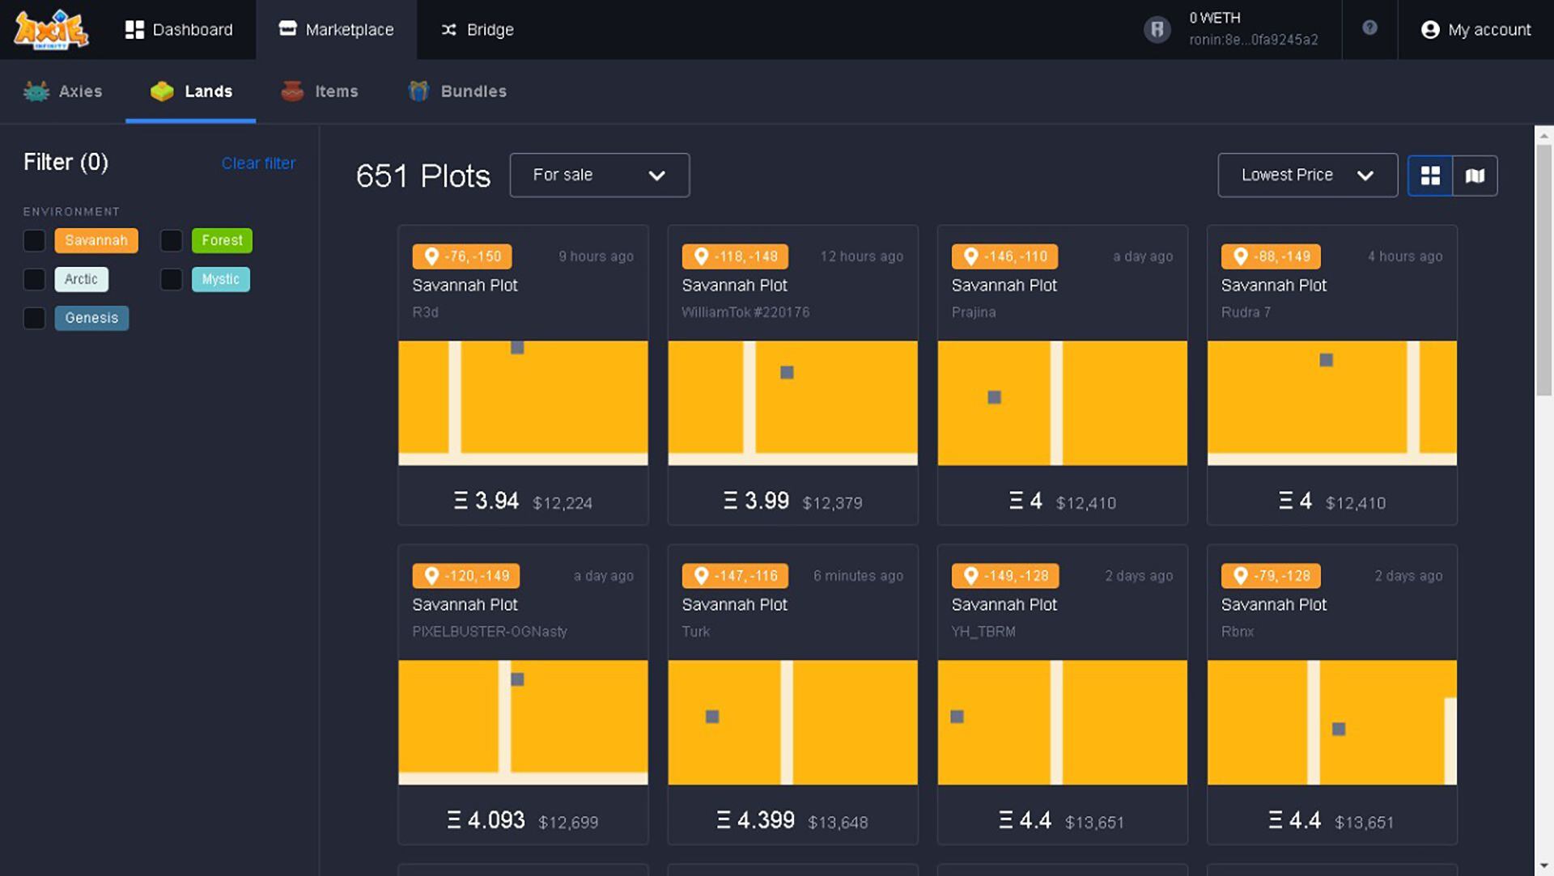Go to the Bridge menu

coord(477,30)
